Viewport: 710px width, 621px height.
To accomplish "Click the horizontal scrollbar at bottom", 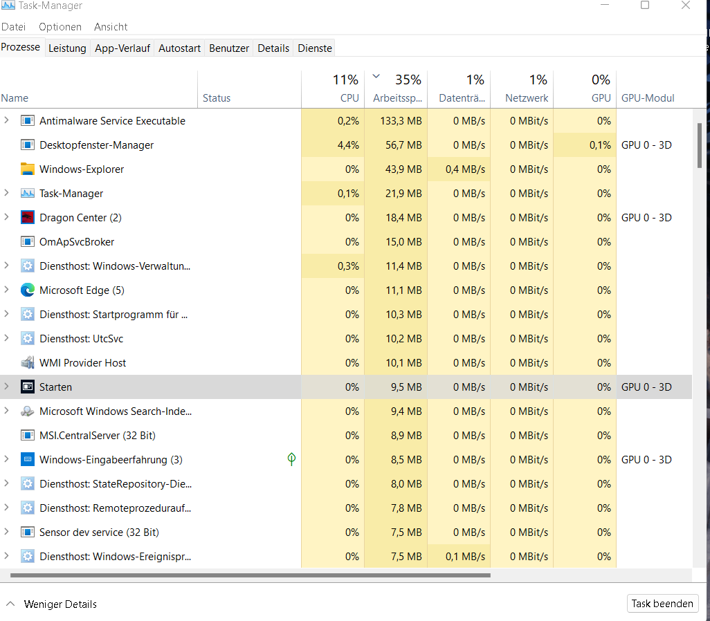I will 249,575.
